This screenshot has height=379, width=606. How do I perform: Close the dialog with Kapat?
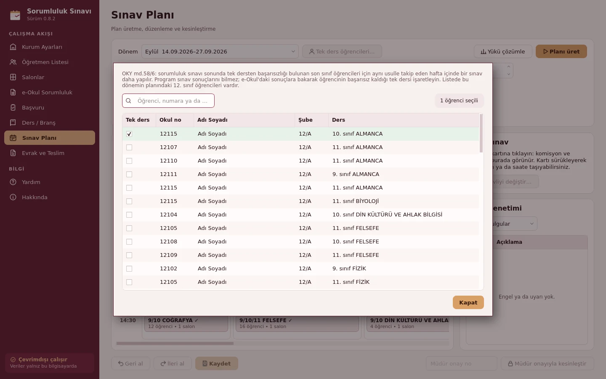click(468, 302)
